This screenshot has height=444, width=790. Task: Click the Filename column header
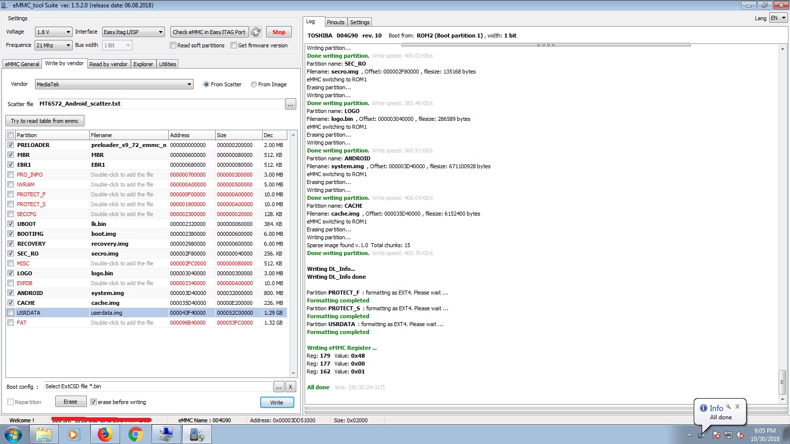[x=129, y=135]
